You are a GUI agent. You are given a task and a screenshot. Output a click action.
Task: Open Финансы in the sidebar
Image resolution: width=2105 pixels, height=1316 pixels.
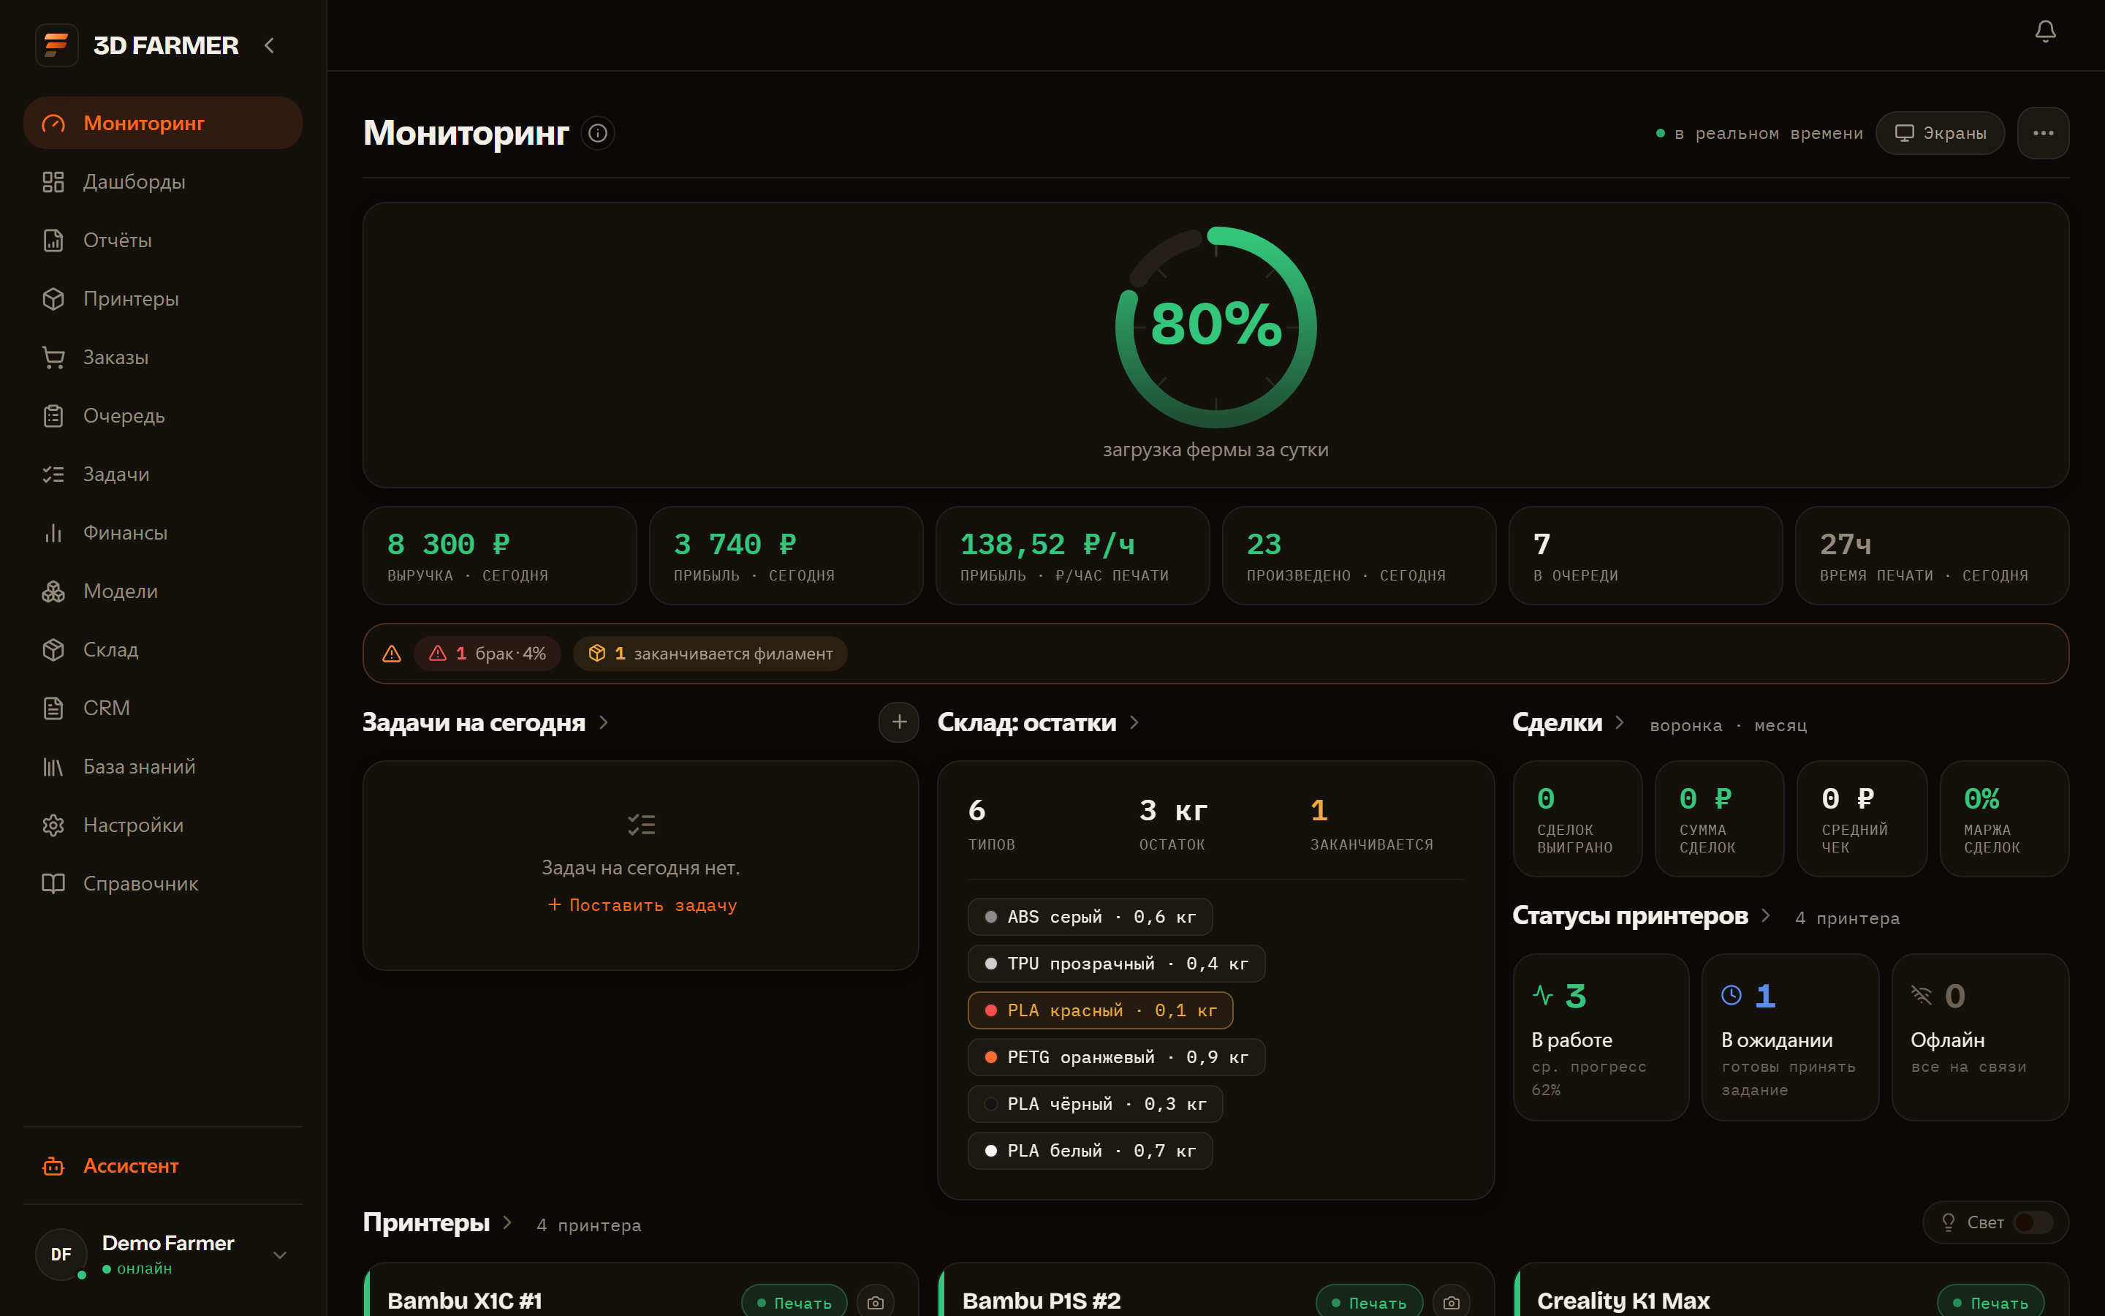pos(163,533)
